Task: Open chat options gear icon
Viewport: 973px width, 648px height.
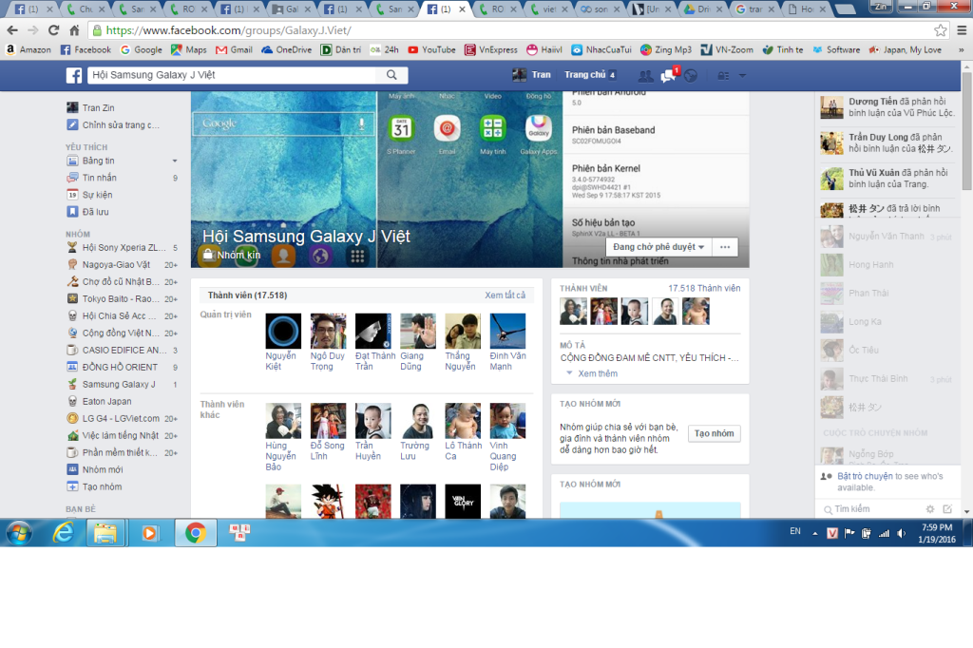Action: [x=930, y=509]
